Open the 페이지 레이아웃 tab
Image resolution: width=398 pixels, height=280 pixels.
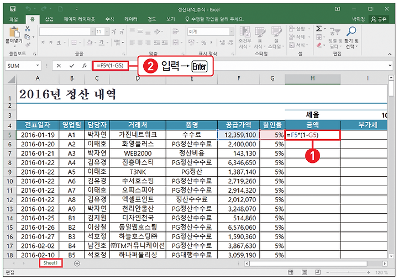tap(79, 19)
